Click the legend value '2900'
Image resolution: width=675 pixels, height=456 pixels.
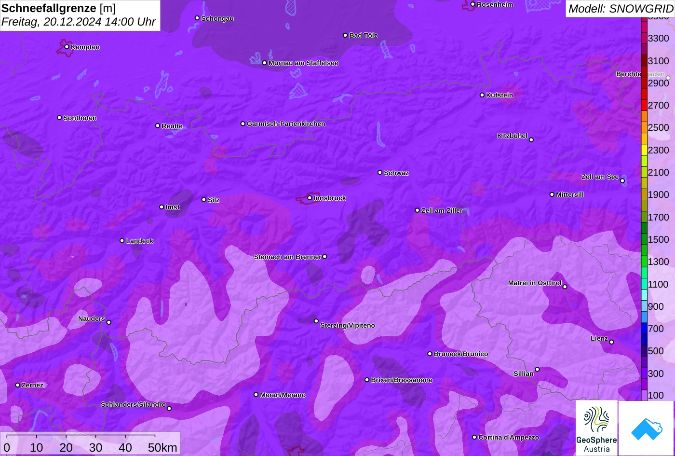tap(659, 83)
